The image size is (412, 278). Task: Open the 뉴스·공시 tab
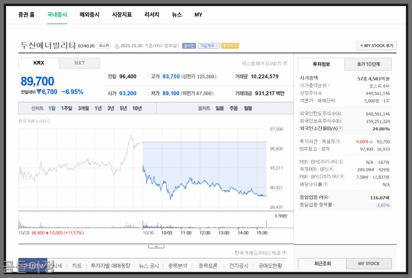[149, 266]
